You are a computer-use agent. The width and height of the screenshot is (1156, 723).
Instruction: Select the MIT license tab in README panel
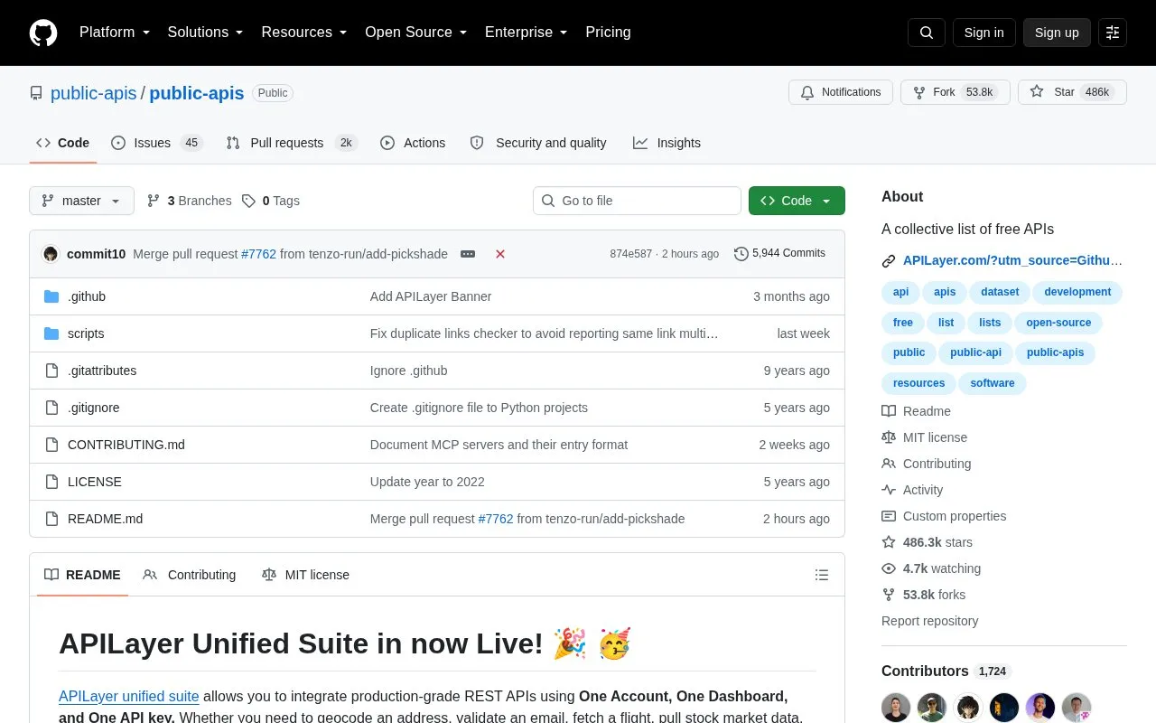(x=305, y=575)
